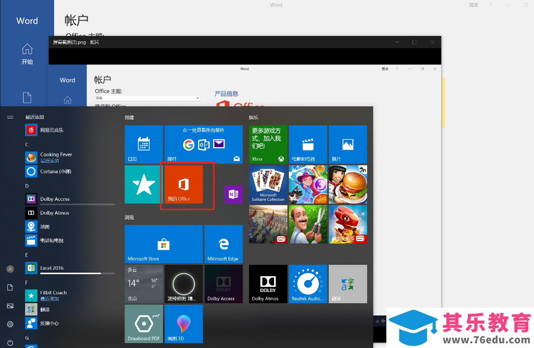Screen dimensions: 534x348
Task: Open 地图 from the app list
Action: [70, 226]
